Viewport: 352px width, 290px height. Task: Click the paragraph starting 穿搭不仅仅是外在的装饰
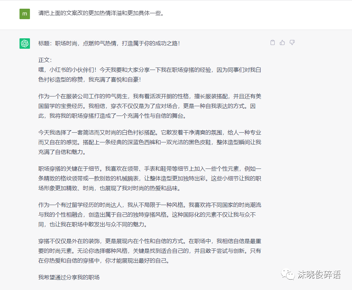pyautogui.click(x=150, y=251)
